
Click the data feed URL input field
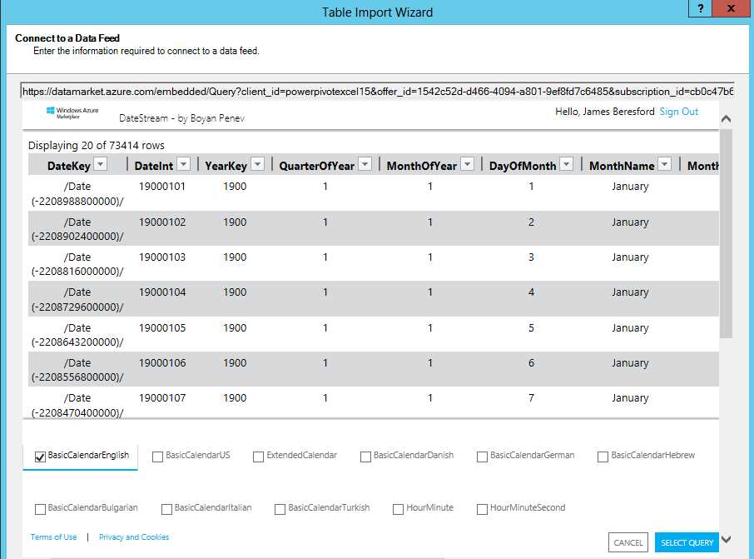tap(375, 87)
